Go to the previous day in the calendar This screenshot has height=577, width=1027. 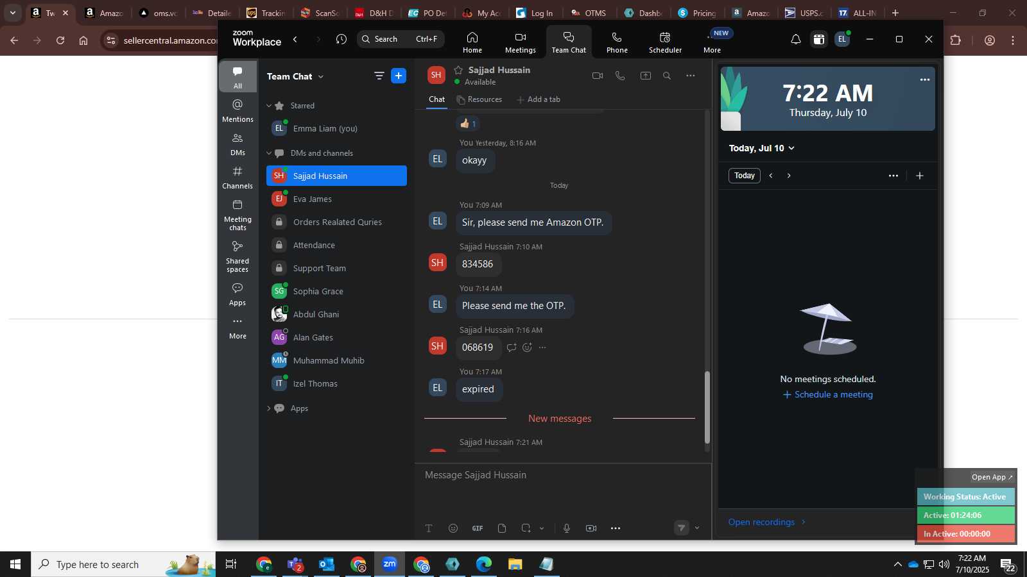(x=771, y=176)
